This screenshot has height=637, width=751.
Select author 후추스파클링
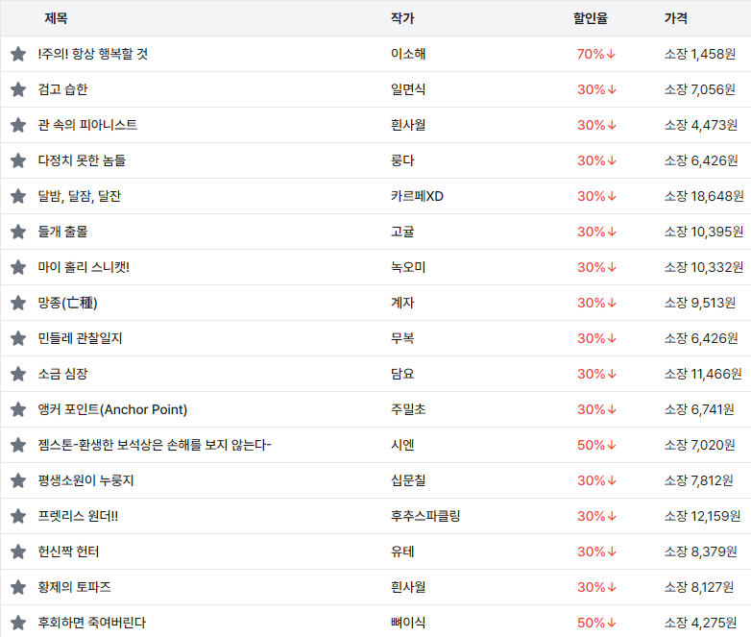click(425, 516)
